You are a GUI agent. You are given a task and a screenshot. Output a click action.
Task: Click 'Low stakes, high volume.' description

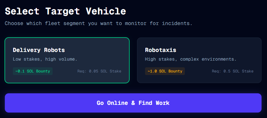(x=45, y=59)
